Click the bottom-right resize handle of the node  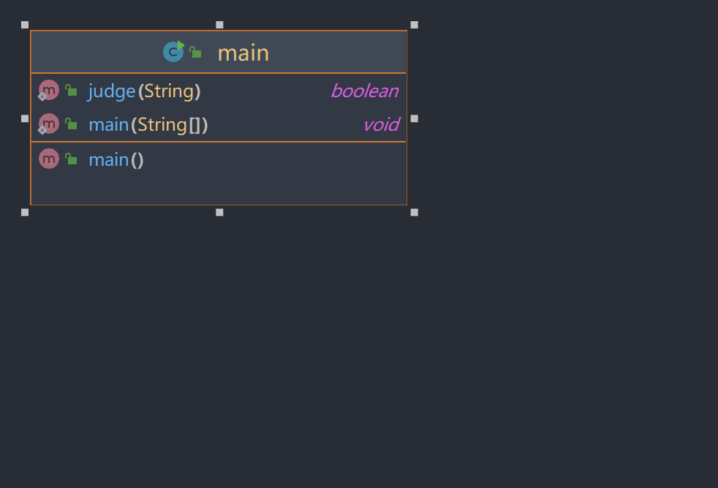415,213
